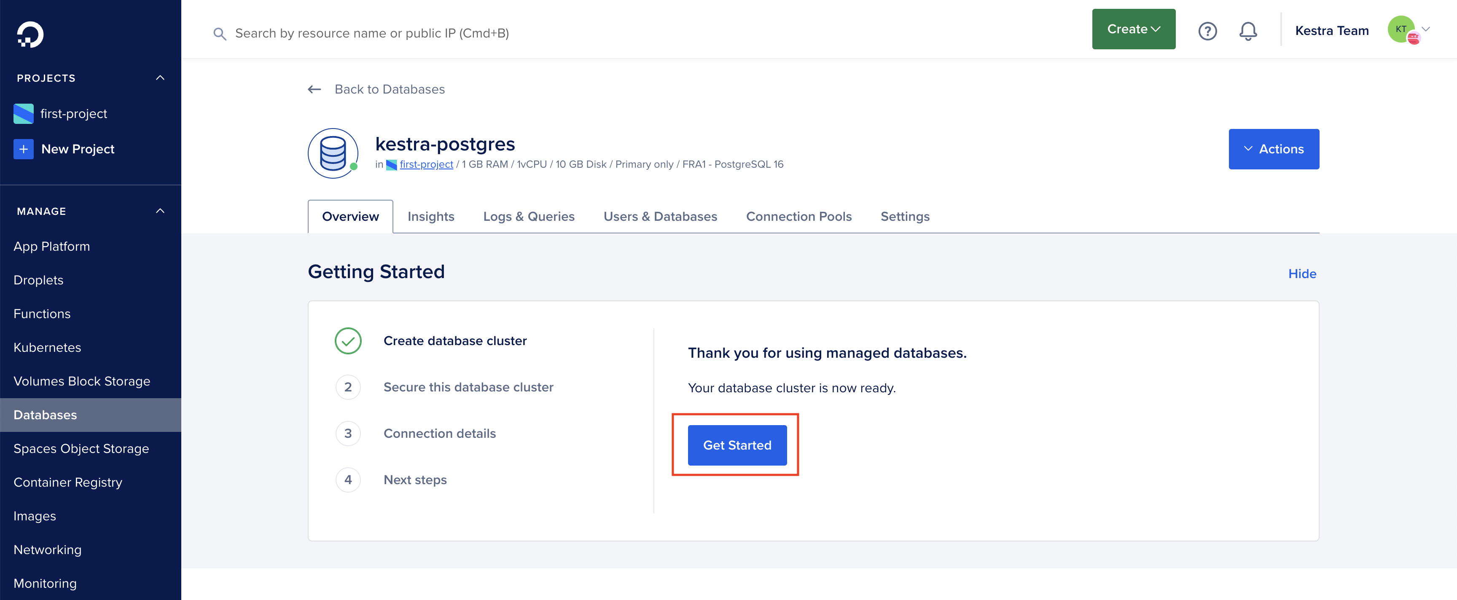Click the help question mark icon
The height and width of the screenshot is (600, 1457).
(x=1207, y=31)
